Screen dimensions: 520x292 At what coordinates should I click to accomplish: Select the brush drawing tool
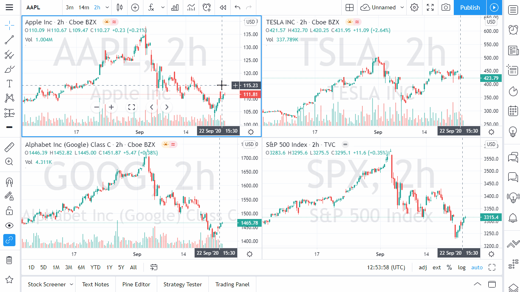(9, 69)
